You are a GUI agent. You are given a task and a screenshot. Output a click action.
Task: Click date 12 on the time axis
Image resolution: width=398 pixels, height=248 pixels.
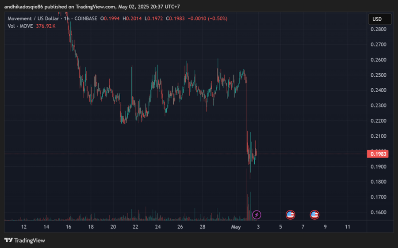pyautogui.click(x=24, y=227)
